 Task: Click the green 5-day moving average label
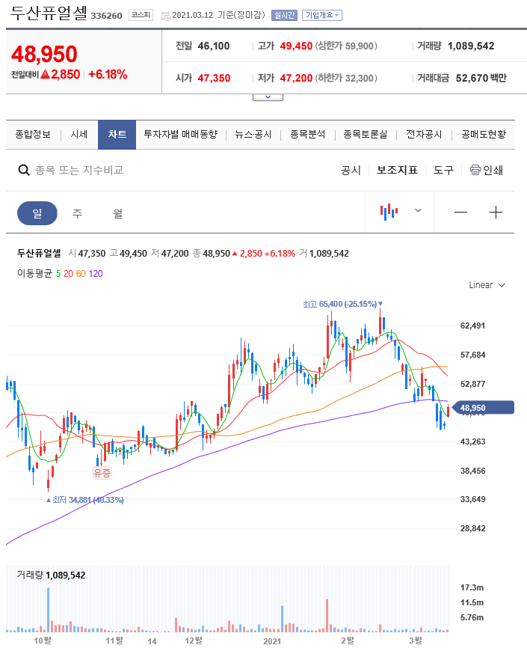(58, 274)
